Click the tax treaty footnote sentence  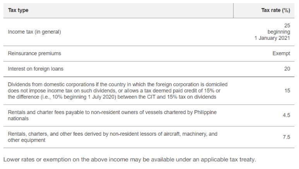tap(130, 159)
